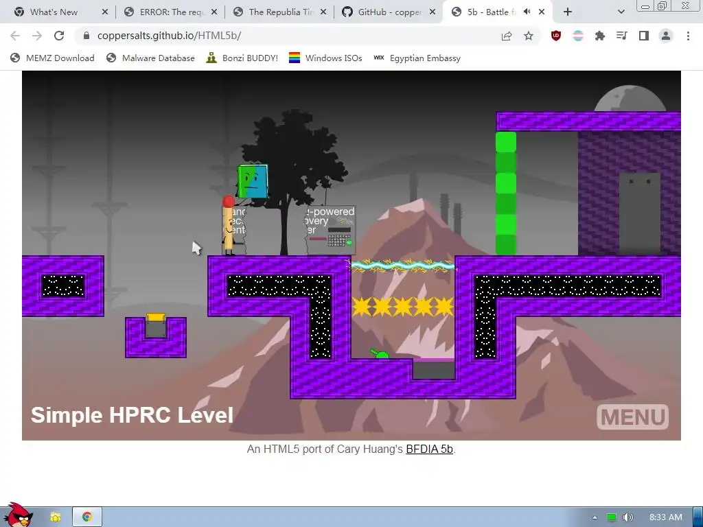Click the 8:33 AM taskbar clock
The height and width of the screenshot is (527, 703).
[x=666, y=517]
